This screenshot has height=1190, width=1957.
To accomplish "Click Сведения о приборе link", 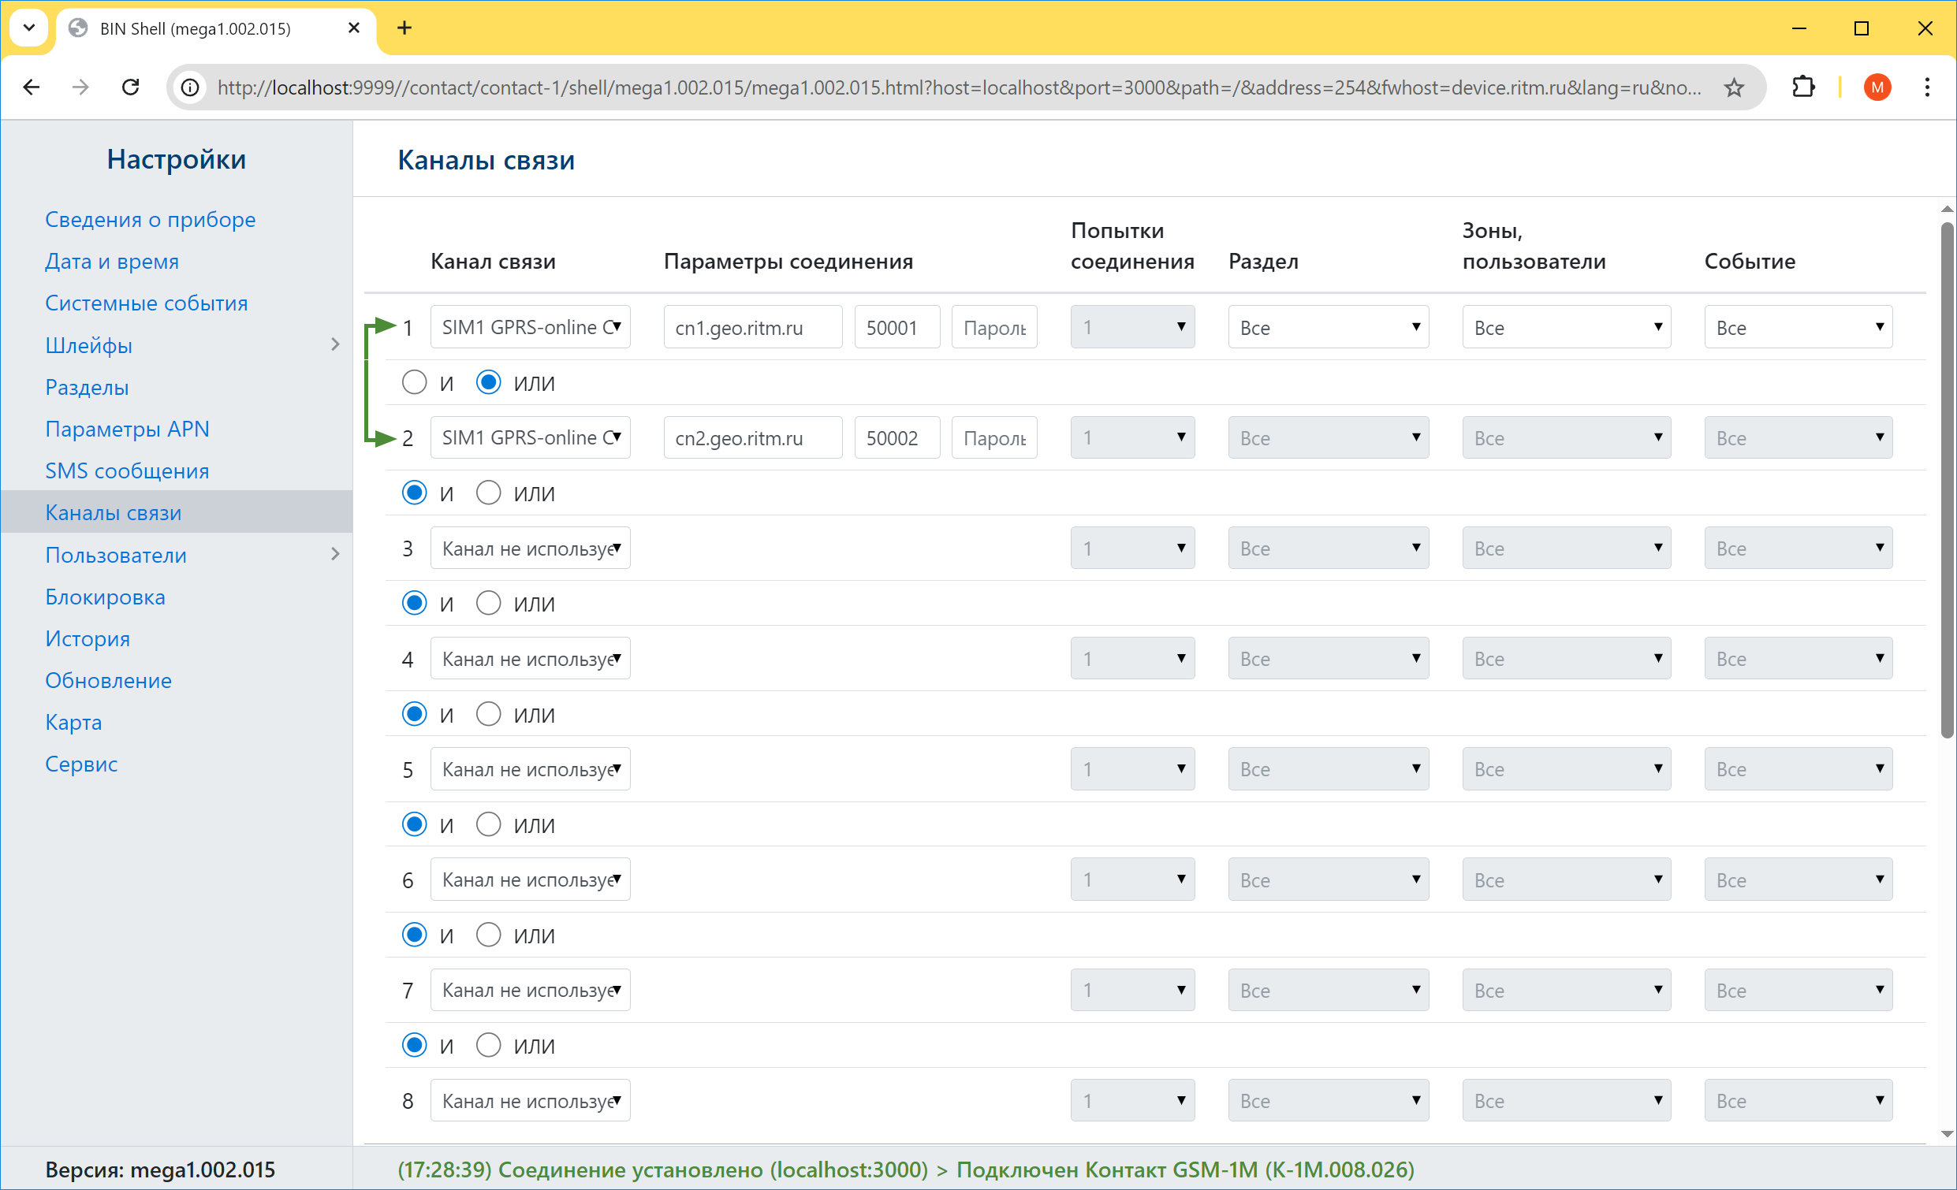I will pos(150,219).
